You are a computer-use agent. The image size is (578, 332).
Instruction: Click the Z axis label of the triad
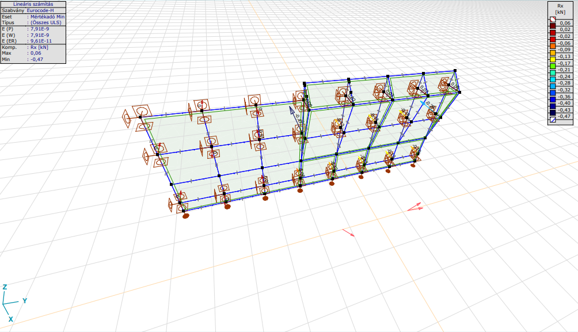click(x=5, y=287)
